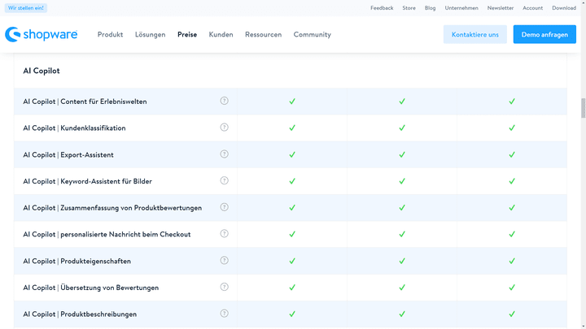This screenshot has height=329, width=586.
Task: Open the Account link
Action: [532, 8]
